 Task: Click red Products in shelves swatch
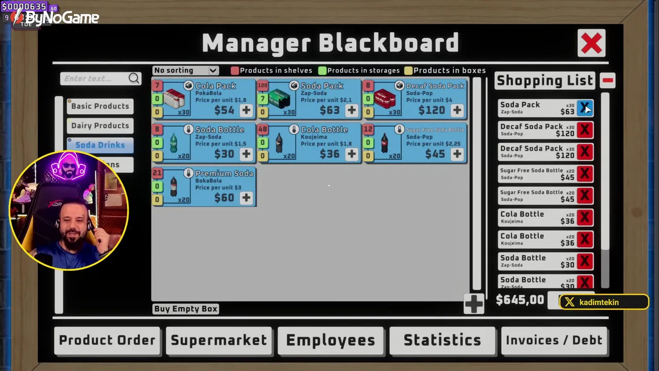pos(235,71)
